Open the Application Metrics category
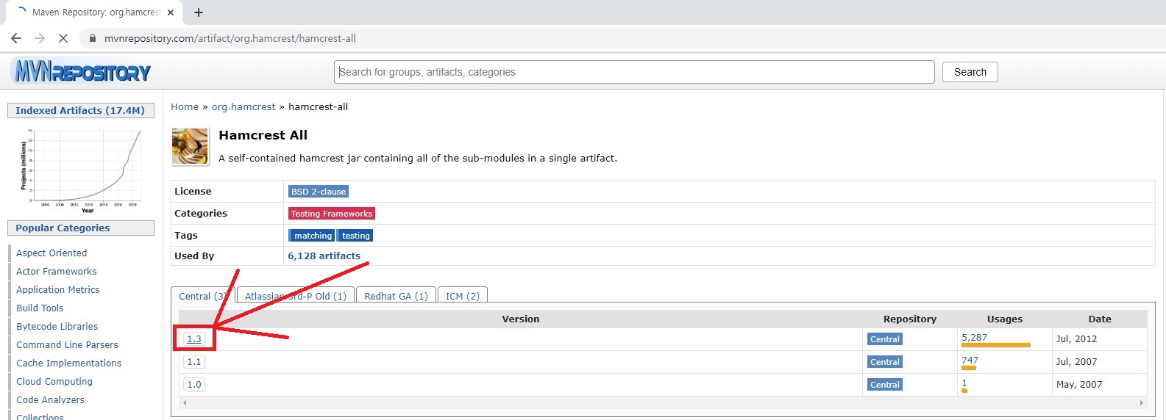The height and width of the screenshot is (420, 1166). click(x=58, y=290)
